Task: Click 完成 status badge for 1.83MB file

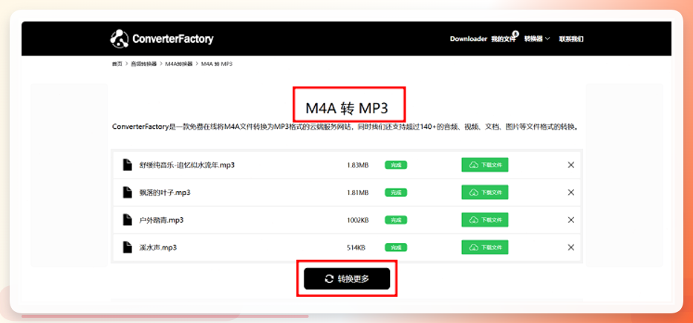Action: (x=396, y=164)
